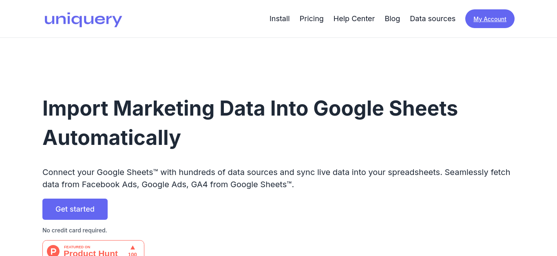This screenshot has height=256, width=557.
Task: Click the word "Automatically" in the heading
Action: 112,138
